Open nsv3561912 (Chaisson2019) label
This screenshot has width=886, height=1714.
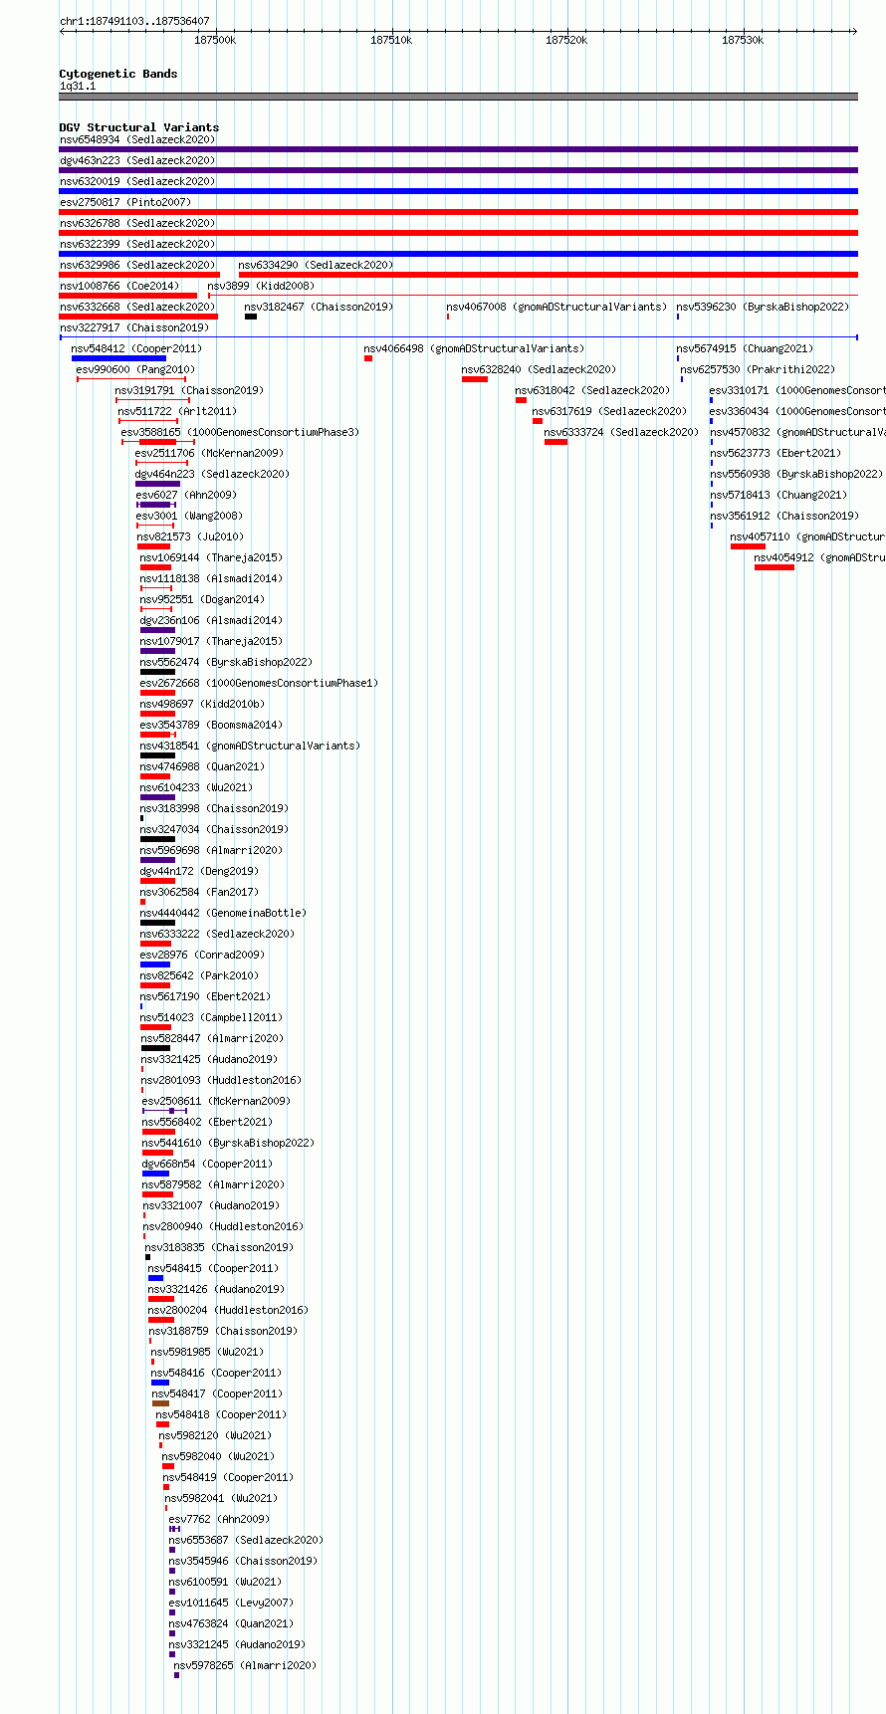tap(785, 516)
